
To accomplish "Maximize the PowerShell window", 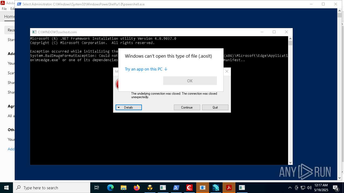I will coord(323,4).
